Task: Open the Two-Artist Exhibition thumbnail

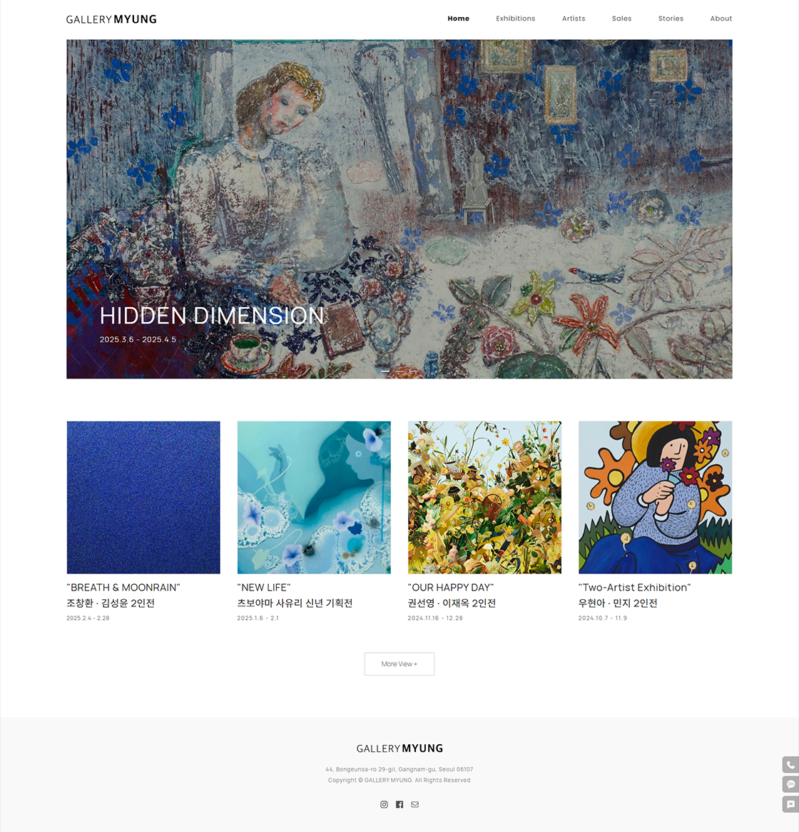Action: [x=656, y=497]
